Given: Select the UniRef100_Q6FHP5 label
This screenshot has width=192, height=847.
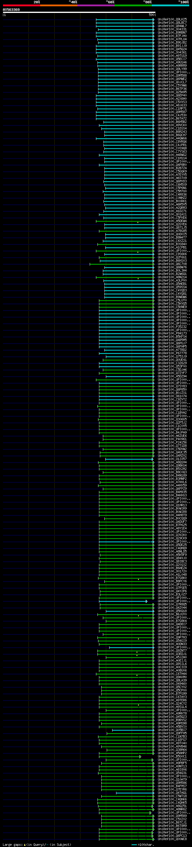Looking at the screenshot, I should (172, 346).
